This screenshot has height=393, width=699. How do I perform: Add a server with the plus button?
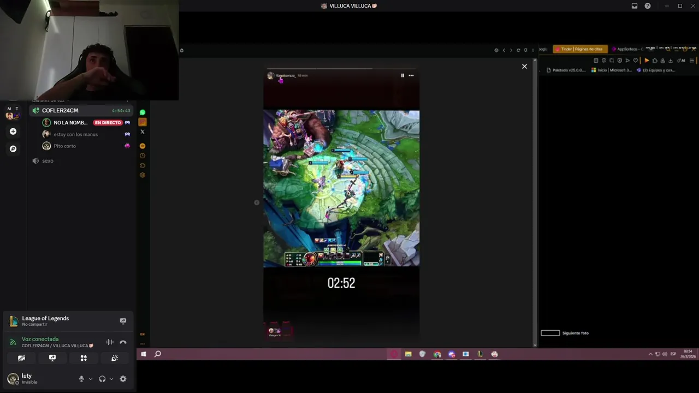pyautogui.click(x=13, y=132)
